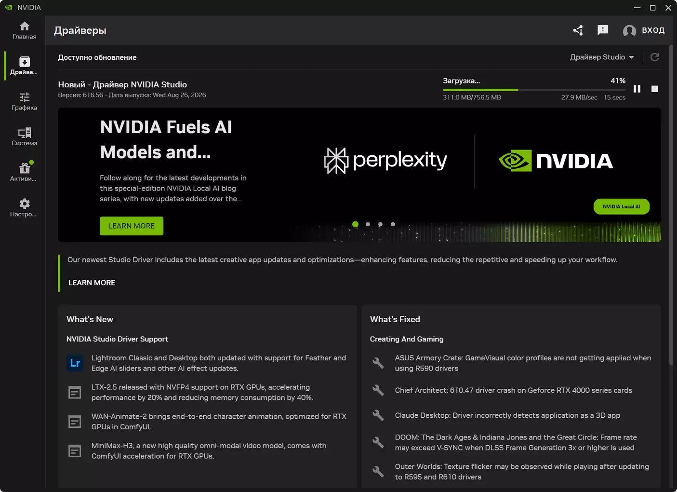
Task: Click the LTX-2.5 released entry text
Action: 202,393
